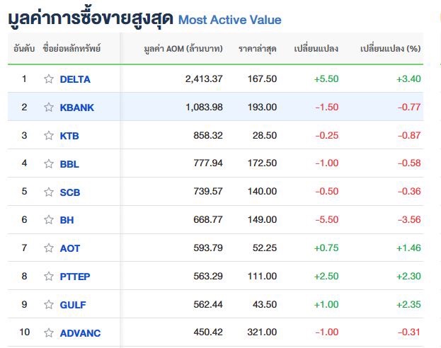441x348 pixels.
Task: Toggle the star icon for AOT
Action: tap(49, 248)
